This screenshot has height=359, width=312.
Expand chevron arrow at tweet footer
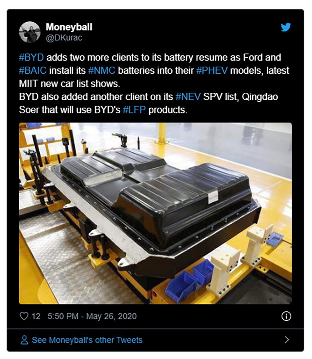tap(287, 340)
